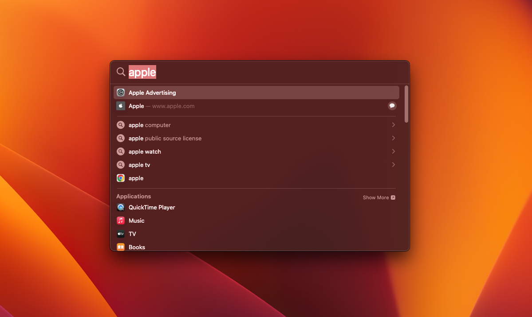Open QuickTime Player from results

(256, 207)
